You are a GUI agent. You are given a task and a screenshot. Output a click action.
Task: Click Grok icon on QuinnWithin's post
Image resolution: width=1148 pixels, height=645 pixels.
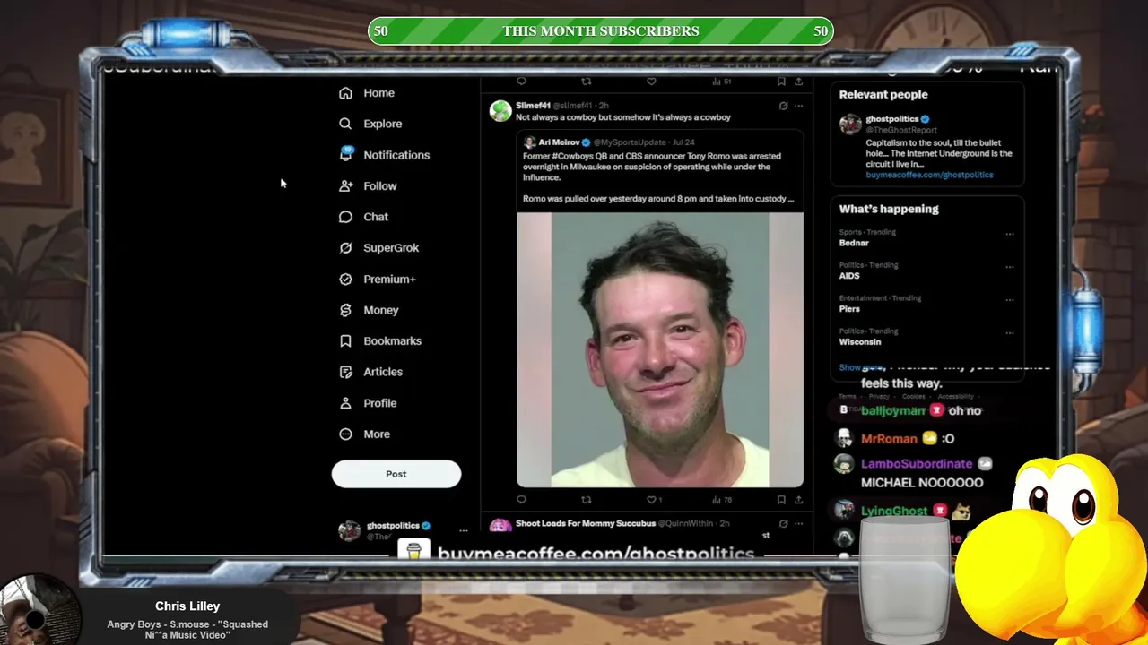783,523
